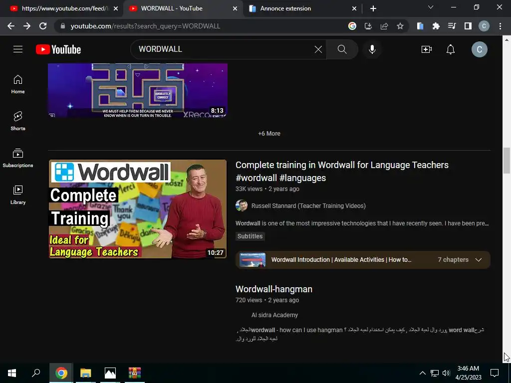Open the Photos app on taskbar
This screenshot has width=511, height=383.
110,373
